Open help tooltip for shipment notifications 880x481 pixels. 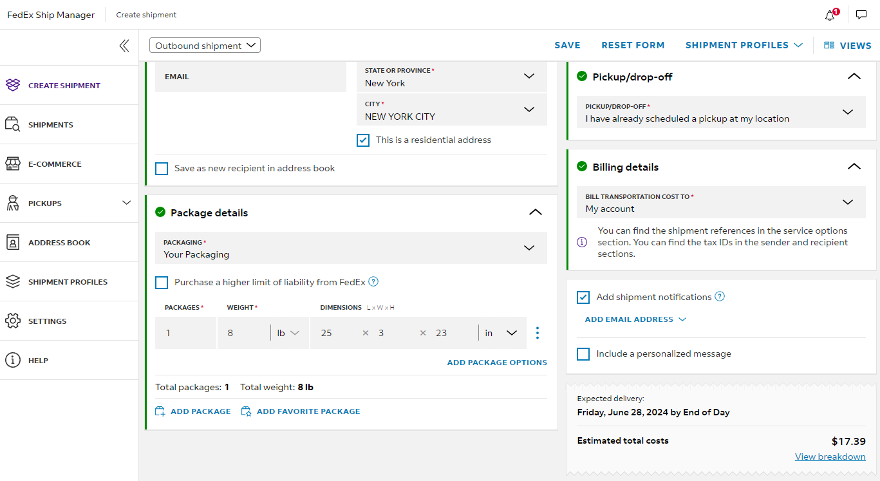(x=720, y=297)
